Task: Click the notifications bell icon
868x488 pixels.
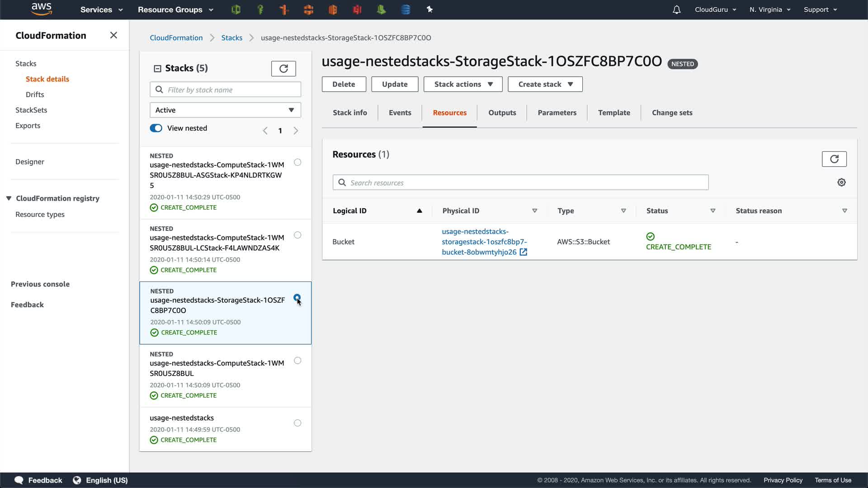Action: coord(676,9)
